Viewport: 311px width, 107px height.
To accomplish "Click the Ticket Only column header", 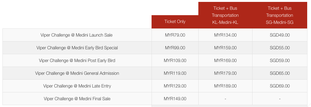I will pos(175,22).
